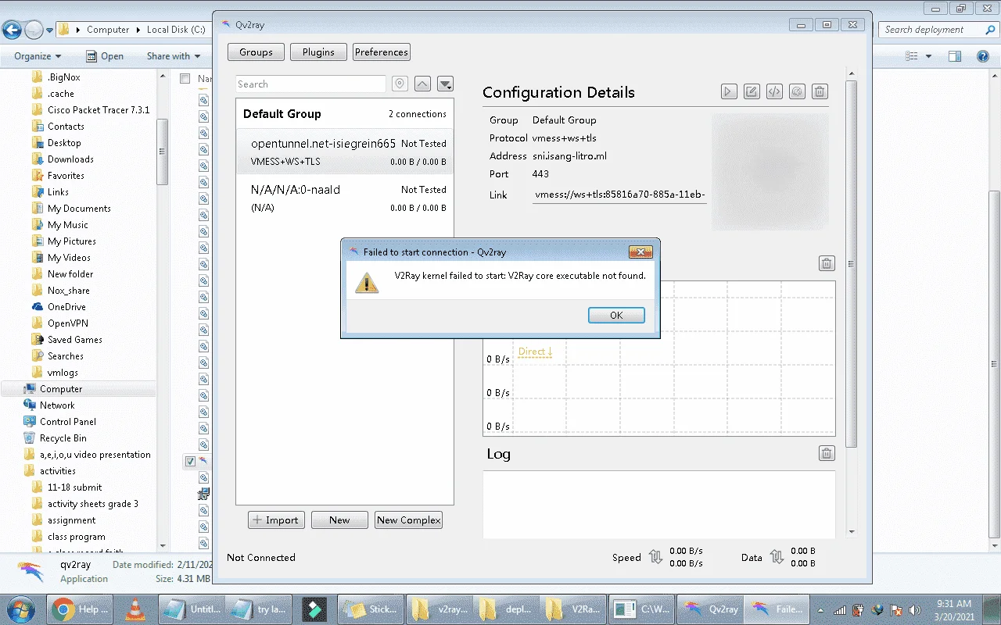The width and height of the screenshot is (1001, 625).
Task: Select the opentunnel.net-isiegrein665 connection
Action: [345, 152]
